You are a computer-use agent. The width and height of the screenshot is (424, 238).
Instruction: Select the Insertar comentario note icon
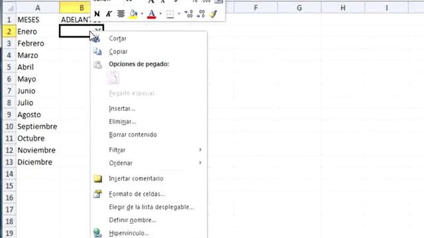(97, 178)
